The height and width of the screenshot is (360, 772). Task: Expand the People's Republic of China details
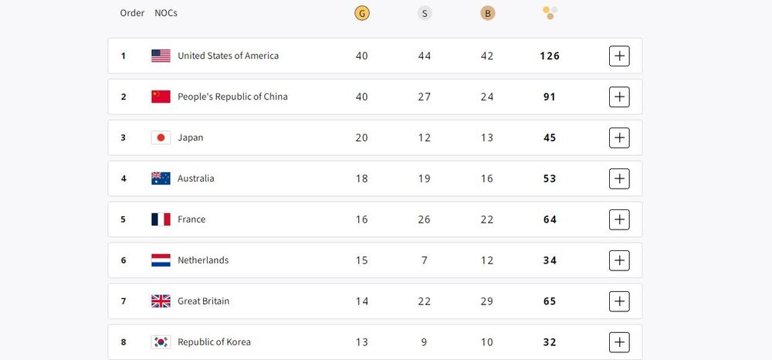click(x=619, y=97)
